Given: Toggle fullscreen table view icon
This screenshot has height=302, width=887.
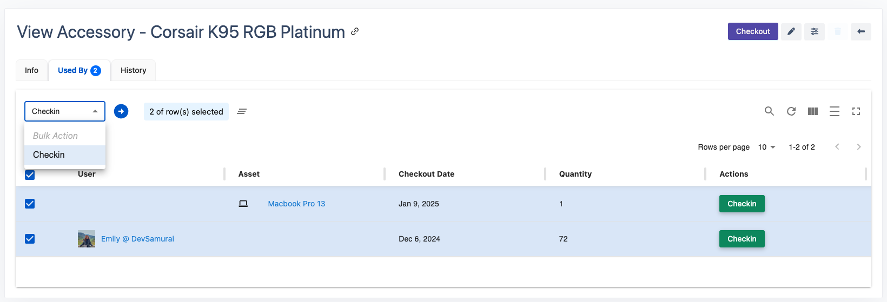Looking at the screenshot, I should [x=856, y=111].
